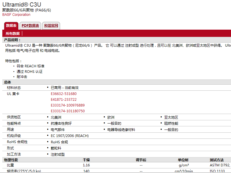
Task: Click the UL 黄卡 row label
Action: (x=13, y=94)
